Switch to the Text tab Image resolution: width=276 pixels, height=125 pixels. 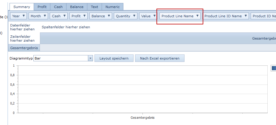[94, 7]
